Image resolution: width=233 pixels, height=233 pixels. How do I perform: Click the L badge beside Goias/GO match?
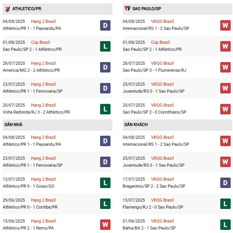105,183
